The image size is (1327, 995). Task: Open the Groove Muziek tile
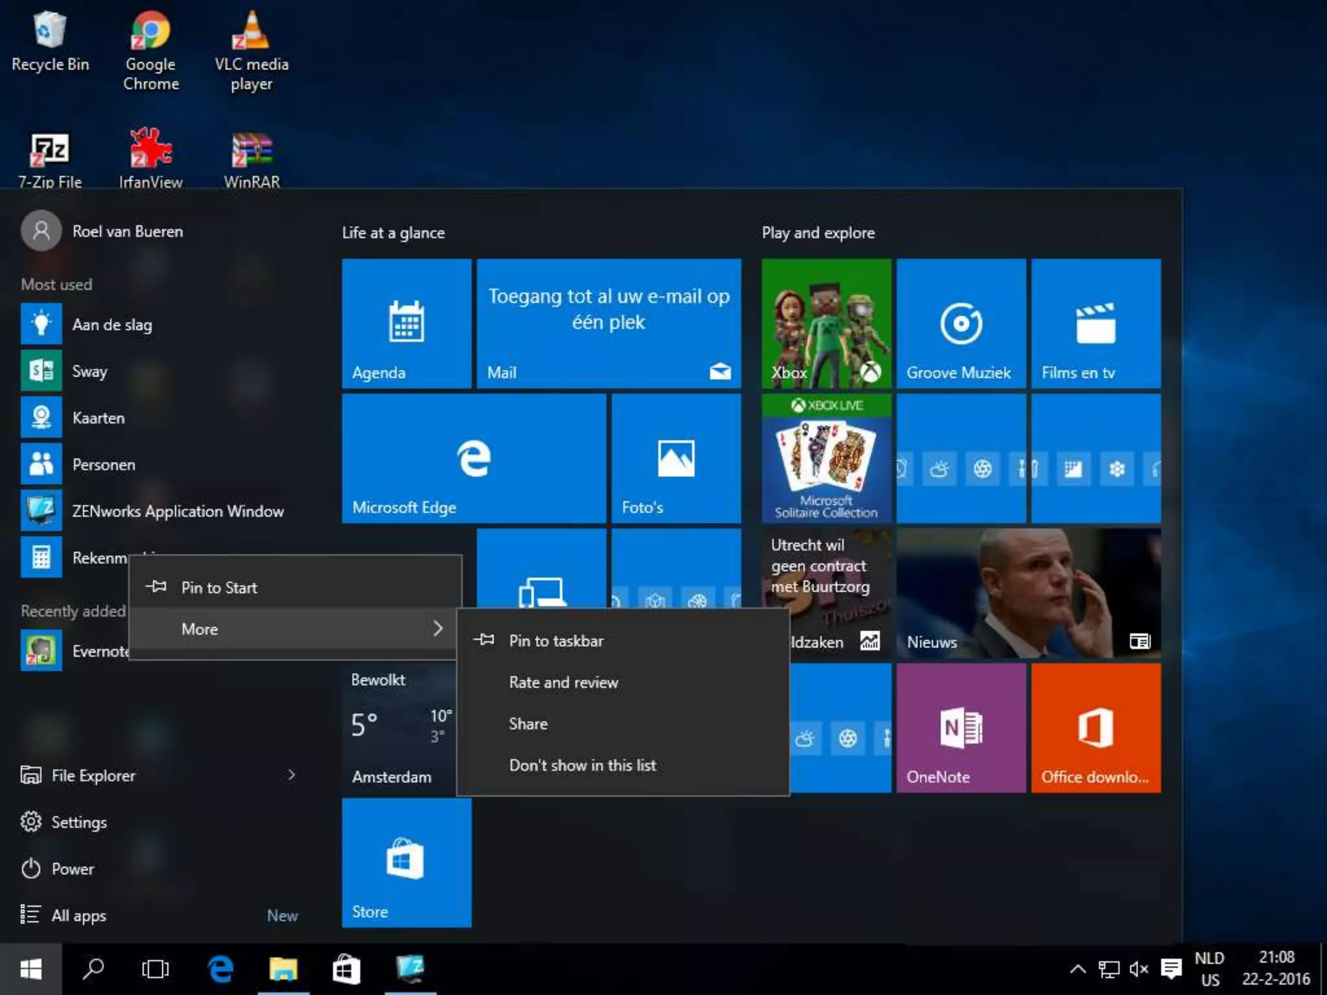click(961, 323)
